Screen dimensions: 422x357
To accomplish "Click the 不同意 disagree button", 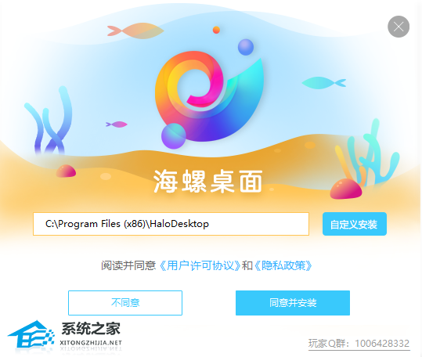I will (x=125, y=303).
